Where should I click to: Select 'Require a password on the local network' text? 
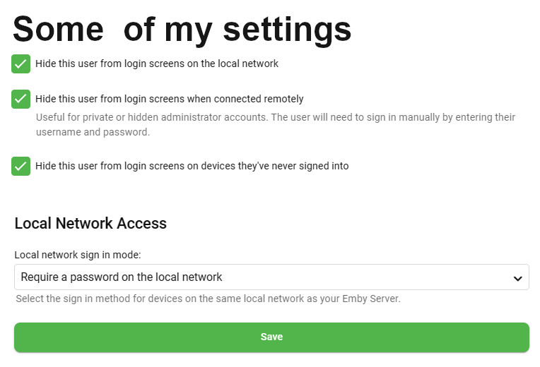pyautogui.click(x=122, y=277)
